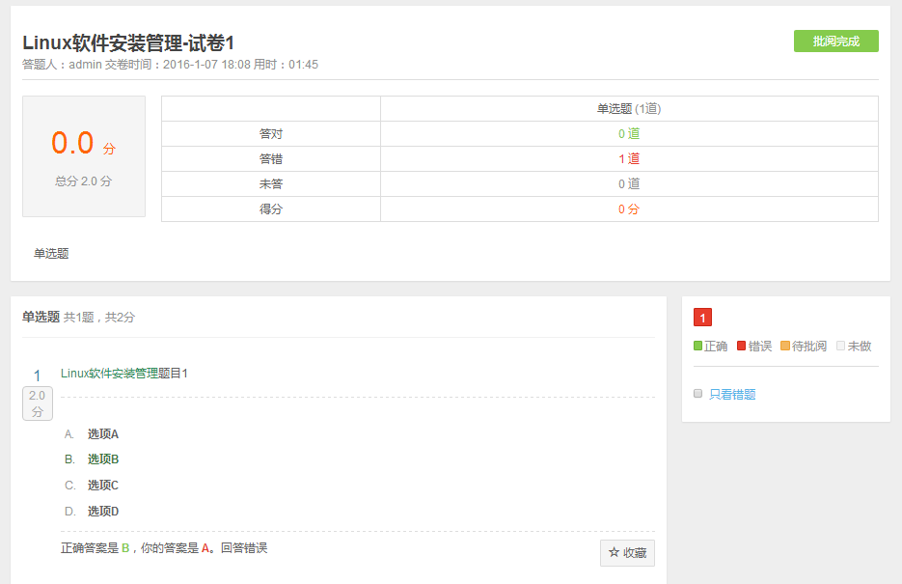Select answer option 选项C
The height and width of the screenshot is (584, 902).
103,485
